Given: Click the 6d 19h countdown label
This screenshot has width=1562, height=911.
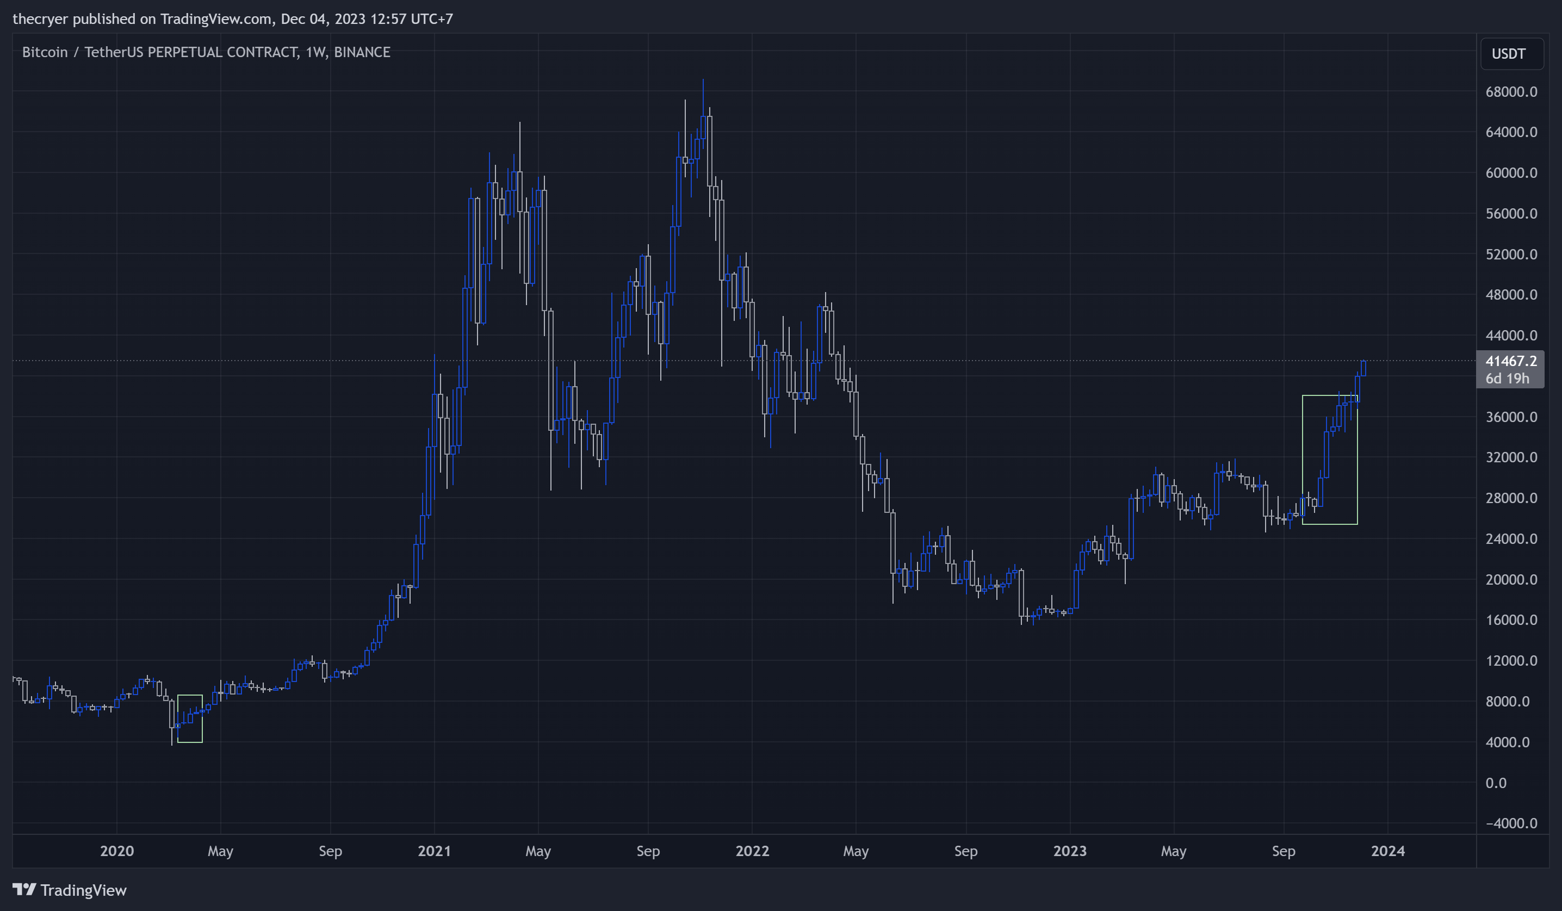Looking at the screenshot, I should pos(1507,378).
